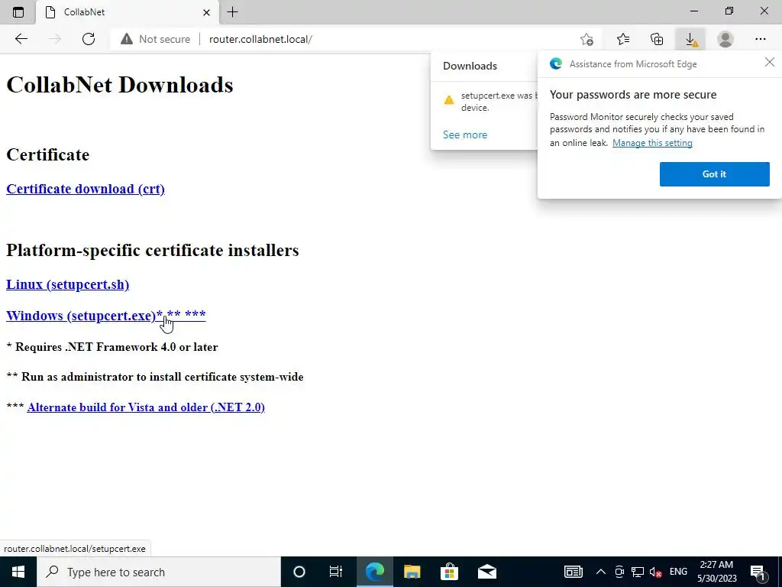782x587 pixels.
Task: Click the Run as administrator note
Action: pos(154,377)
